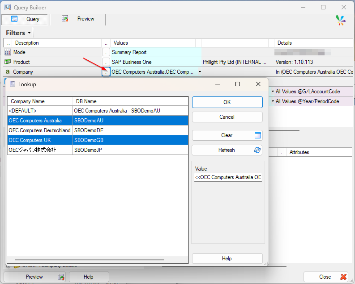The width and height of the screenshot is (355, 284).
Task: Select the OEC Computers UK row
Action: (x=98, y=140)
